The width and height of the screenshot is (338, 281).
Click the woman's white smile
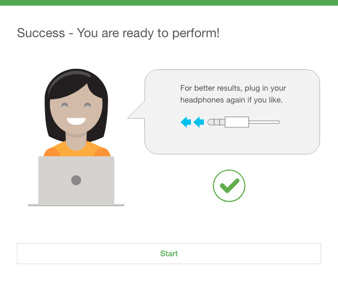coord(76,121)
